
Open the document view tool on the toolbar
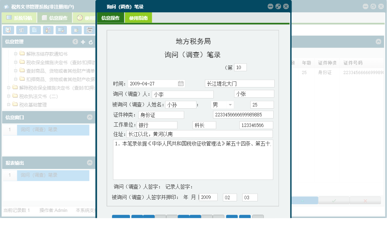[x=21, y=30]
